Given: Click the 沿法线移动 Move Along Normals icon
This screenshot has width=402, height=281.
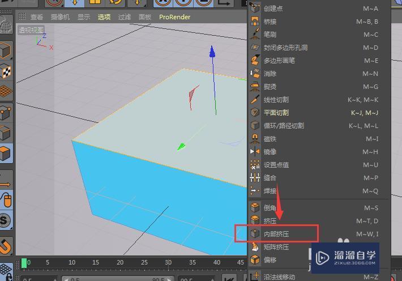Looking at the screenshot, I should (255, 276).
